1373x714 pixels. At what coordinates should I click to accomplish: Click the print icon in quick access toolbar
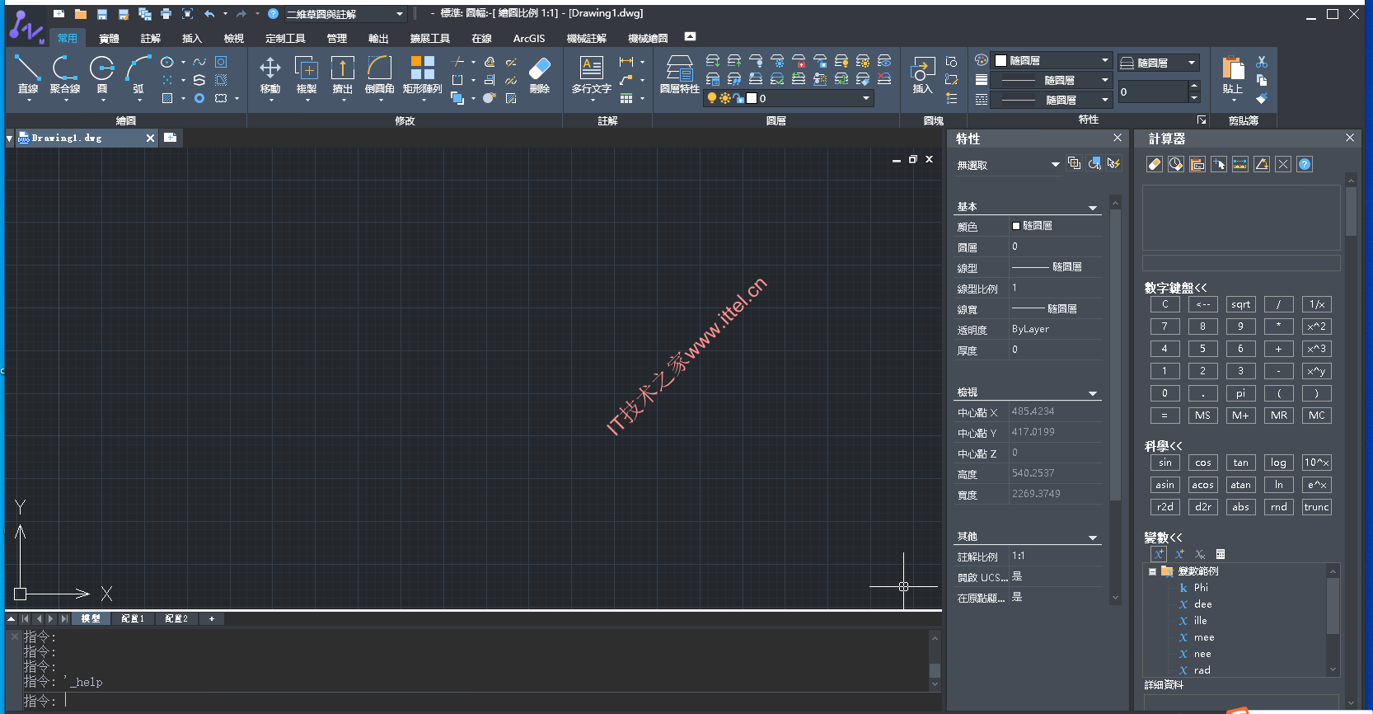click(166, 14)
